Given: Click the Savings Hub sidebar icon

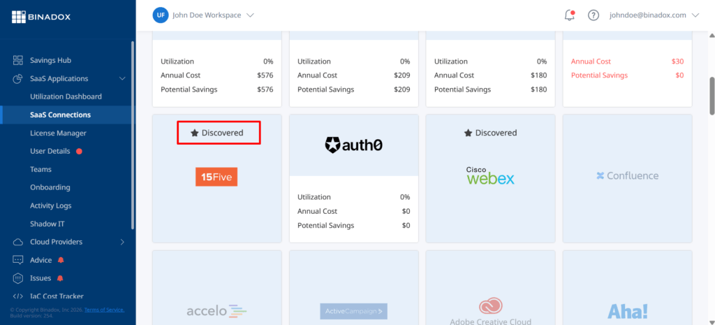Looking at the screenshot, I should [17, 60].
